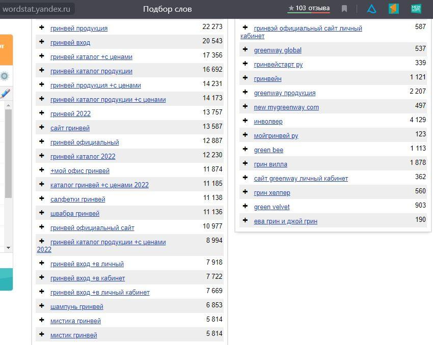This screenshot has height=345, width=433.
Task: Click the left panel scrollbar down arrow
Action: click(x=8, y=248)
